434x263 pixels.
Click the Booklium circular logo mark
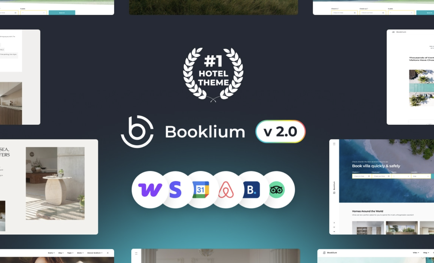(137, 131)
